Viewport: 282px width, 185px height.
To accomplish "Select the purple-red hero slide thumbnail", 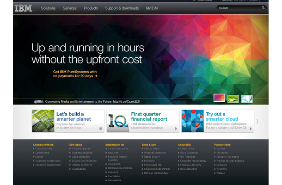I will (x=219, y=98).
